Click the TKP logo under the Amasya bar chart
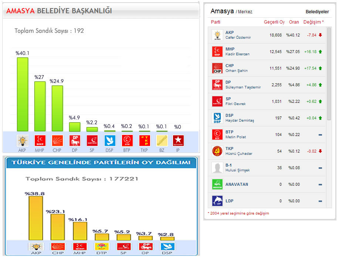 click(x=144, y=141)
